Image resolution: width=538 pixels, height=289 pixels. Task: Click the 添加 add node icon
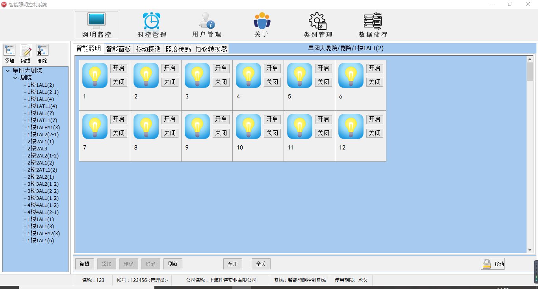[x=9, y=51]
